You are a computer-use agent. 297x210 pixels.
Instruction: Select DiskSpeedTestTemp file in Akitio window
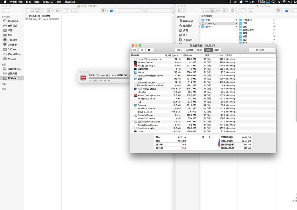(x=39, y=16)
